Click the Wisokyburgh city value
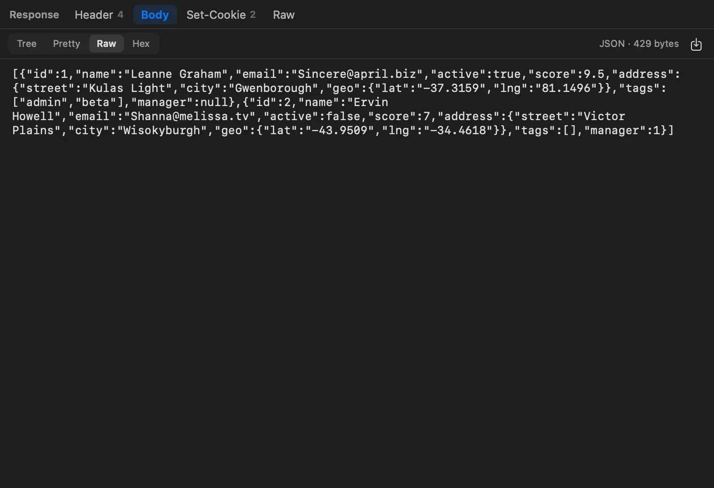Viewport: 714px width, 488px height. pyautogui.click(x=162, y=130)
